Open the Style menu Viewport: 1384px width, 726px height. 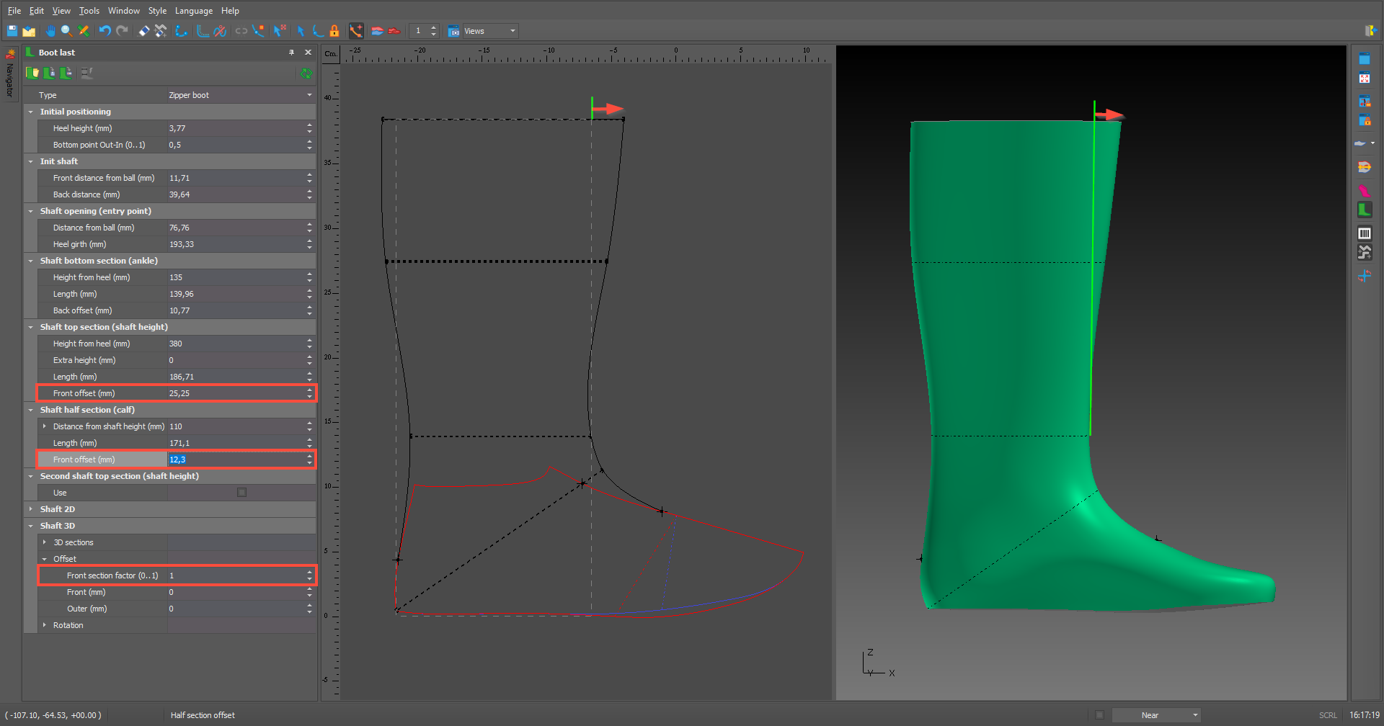click(157, 11)
